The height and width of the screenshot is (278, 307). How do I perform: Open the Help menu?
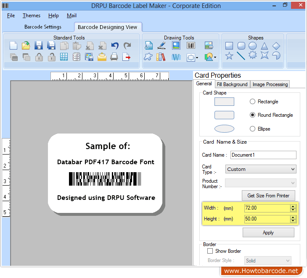point(53,16)
